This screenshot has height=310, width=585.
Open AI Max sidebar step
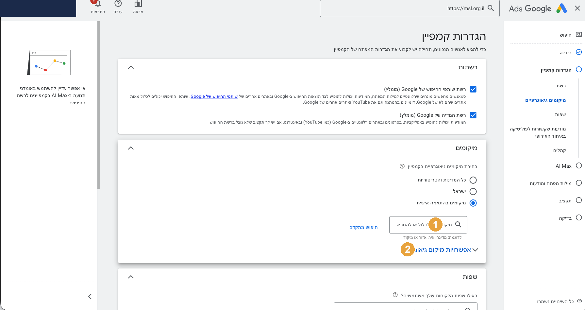tap(563, 166)
